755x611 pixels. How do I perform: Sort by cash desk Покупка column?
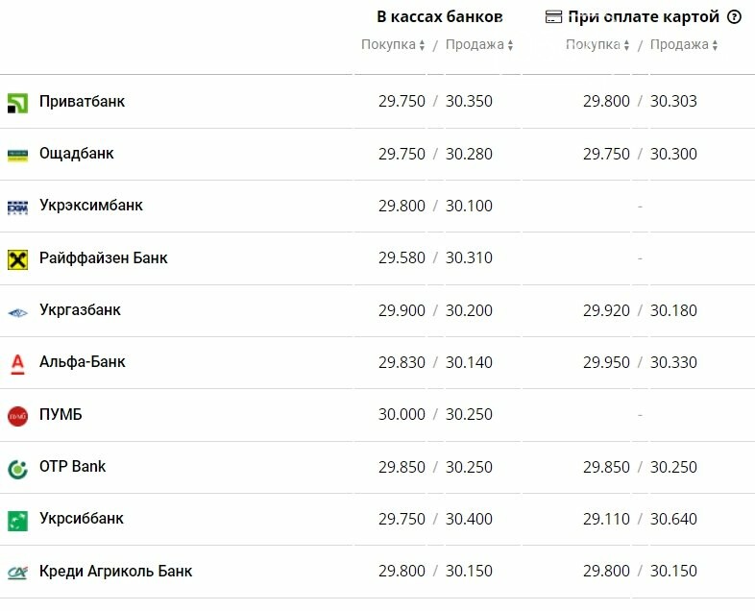[393, 44]
